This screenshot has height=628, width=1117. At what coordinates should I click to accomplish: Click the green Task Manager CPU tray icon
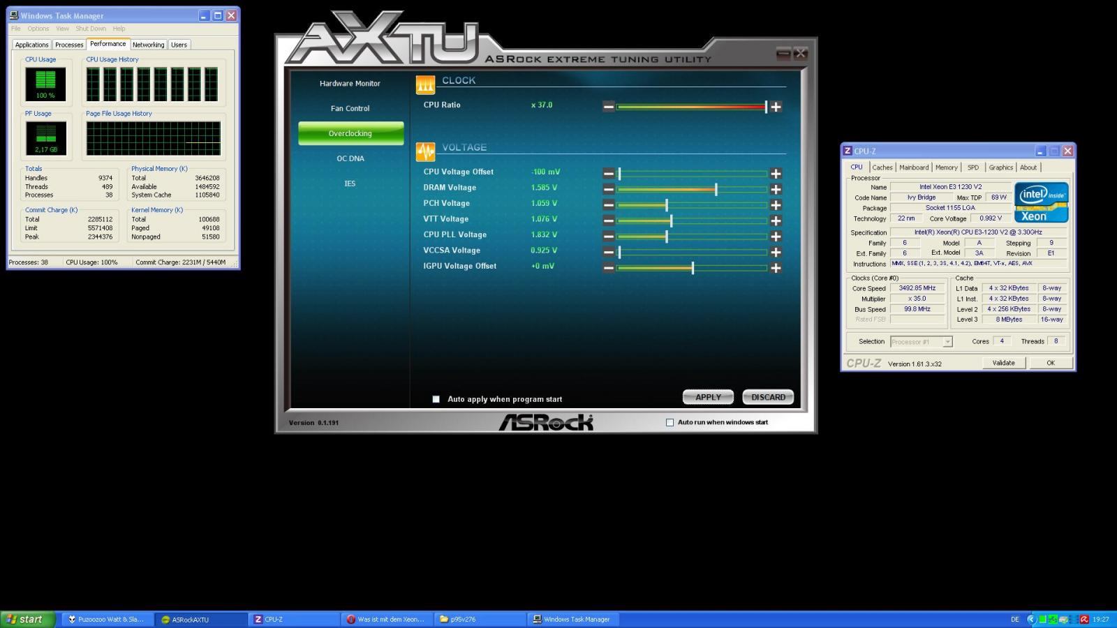tap(1042, 620)
